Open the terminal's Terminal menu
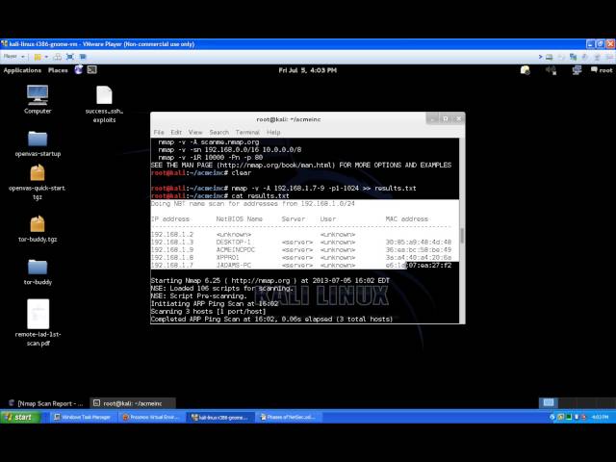 coord(247,132)
